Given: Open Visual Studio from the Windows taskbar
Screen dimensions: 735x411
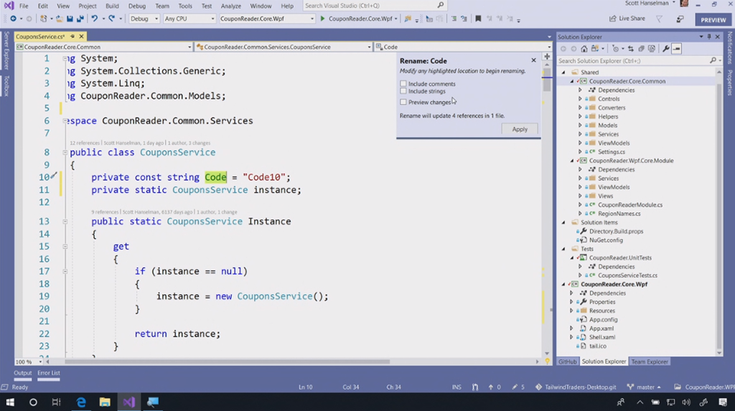Looking at the screenshot, I should 128,402.
